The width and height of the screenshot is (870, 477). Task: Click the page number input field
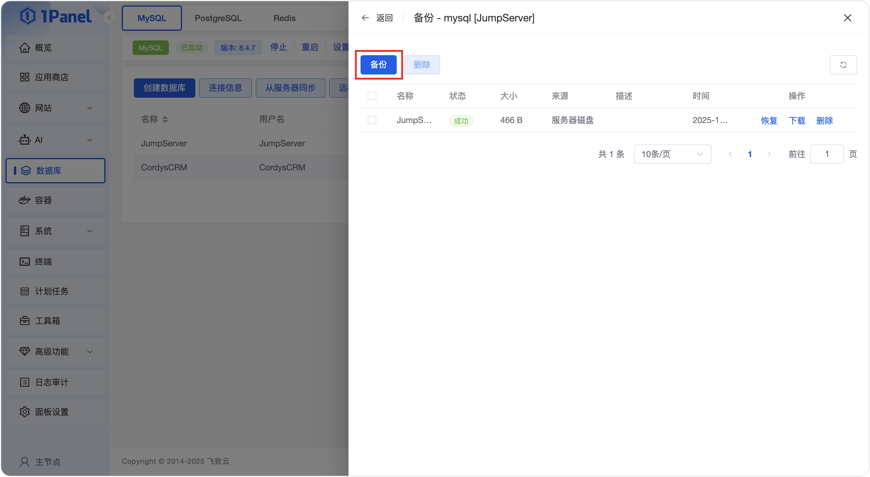[827, 154]
